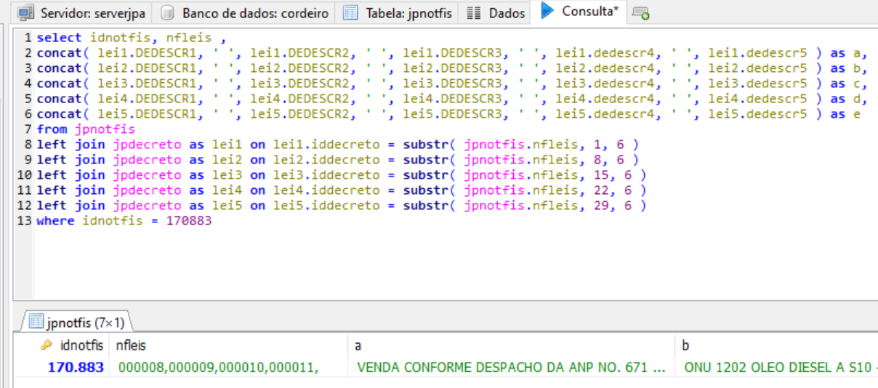Open new query tab via plus icon
This screenshot has width=878, height=388.
pyautogui.click(x=640, y=13)
